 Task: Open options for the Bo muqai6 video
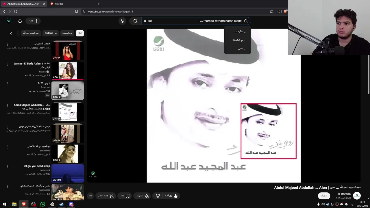click(8, 186)
